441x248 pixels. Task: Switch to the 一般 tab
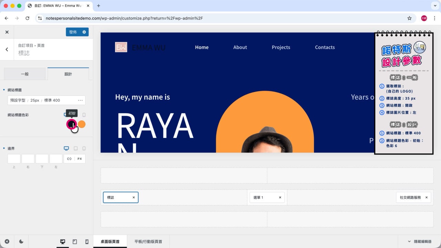(25, 74)
